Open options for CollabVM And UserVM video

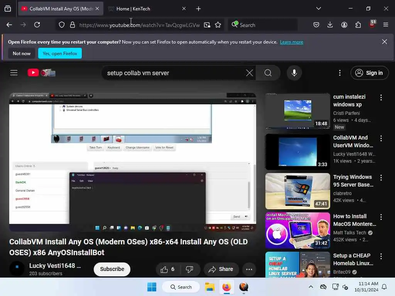click(x=381, y=138)
